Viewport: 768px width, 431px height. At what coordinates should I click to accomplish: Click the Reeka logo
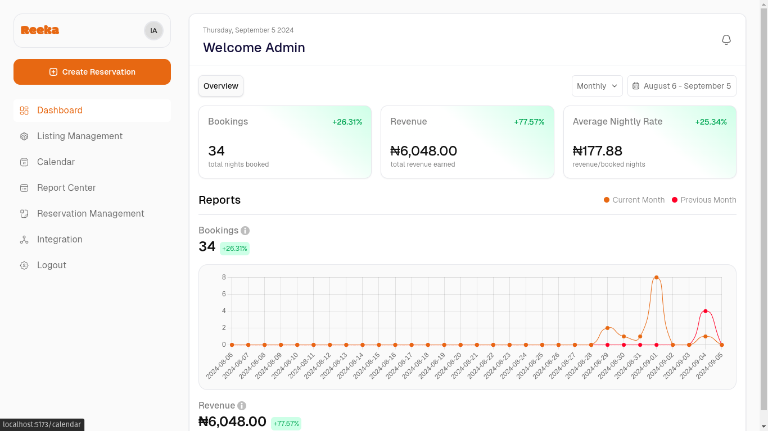click(x=40, y=30)
